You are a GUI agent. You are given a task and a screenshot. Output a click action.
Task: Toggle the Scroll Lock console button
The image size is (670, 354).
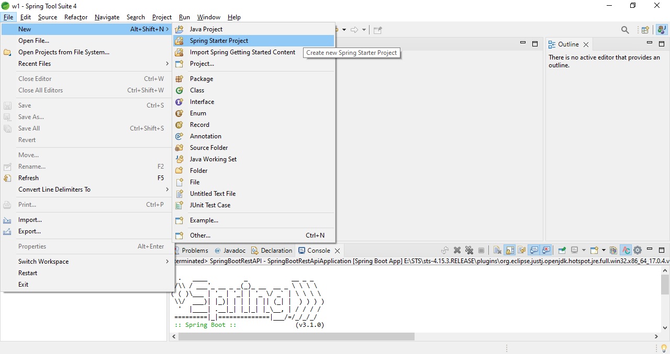509,251
